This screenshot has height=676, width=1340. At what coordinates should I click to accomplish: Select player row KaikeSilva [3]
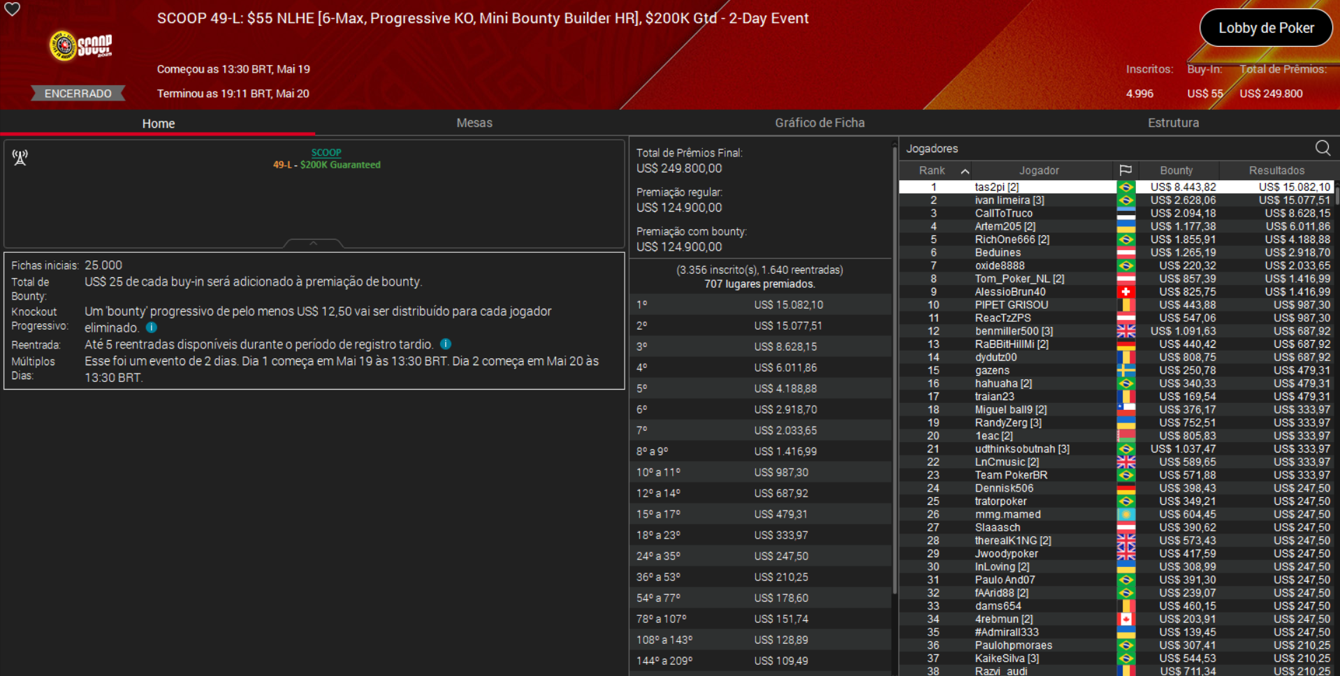[1116, 659]
